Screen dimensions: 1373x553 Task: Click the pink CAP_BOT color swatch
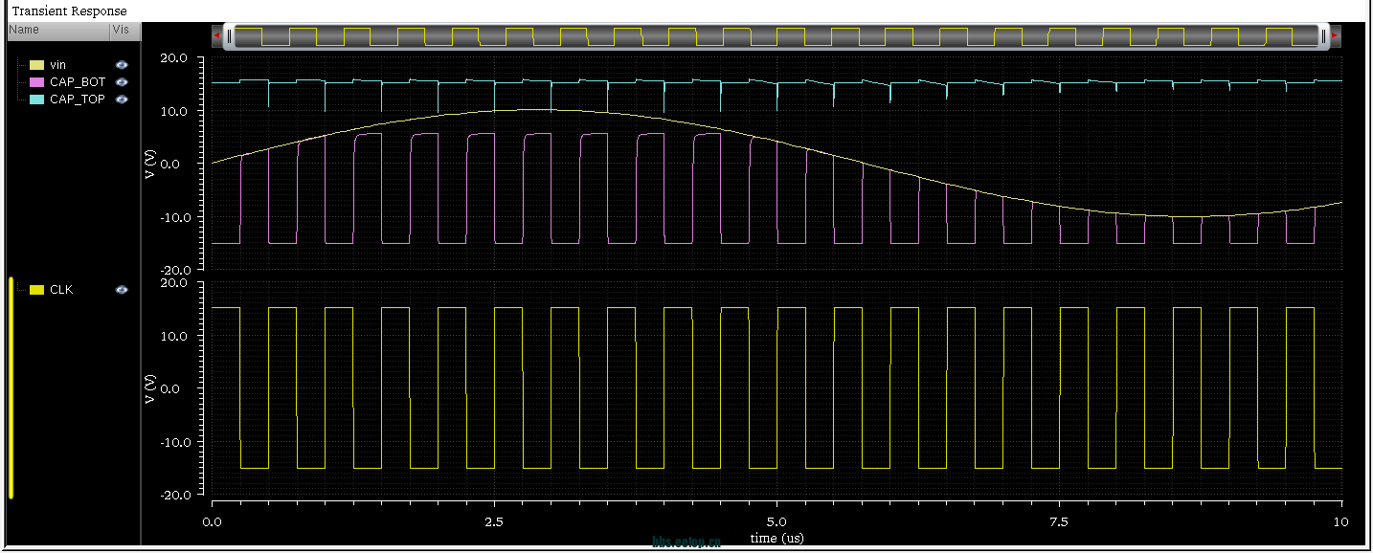(x=36, y=82)
